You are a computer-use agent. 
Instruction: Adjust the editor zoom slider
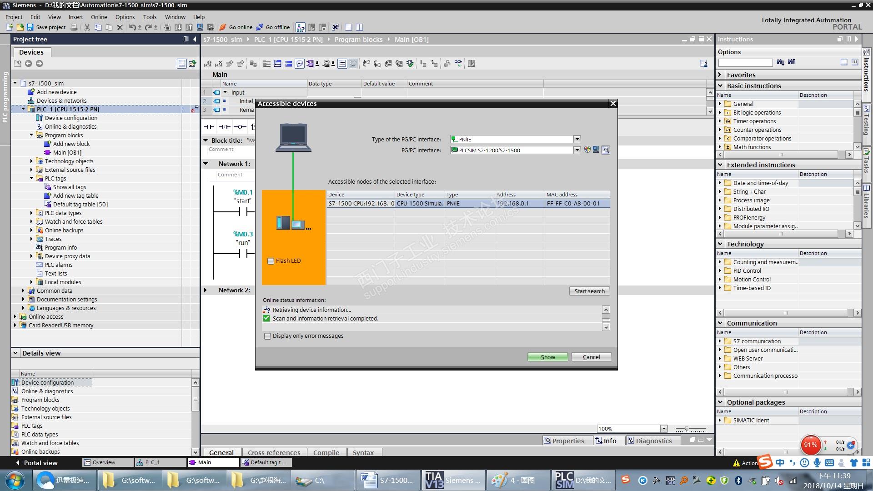(687, 429)
